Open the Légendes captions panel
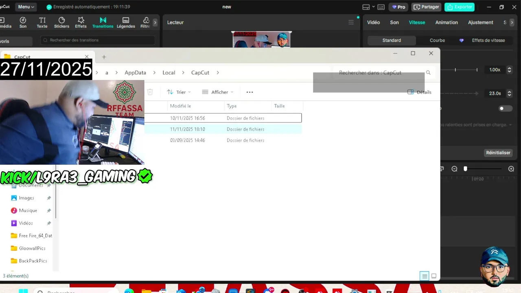This screenshot has width=521, height=293. (126, 22)
